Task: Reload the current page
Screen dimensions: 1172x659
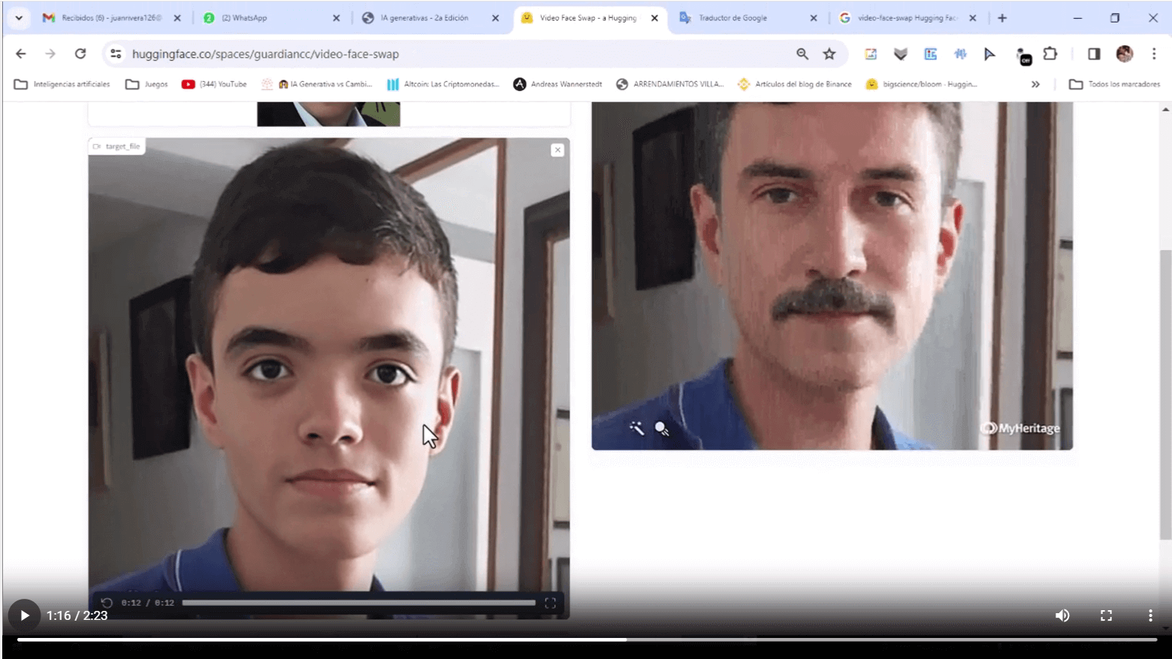Action: pyautogui.click(x=80, y=54)
